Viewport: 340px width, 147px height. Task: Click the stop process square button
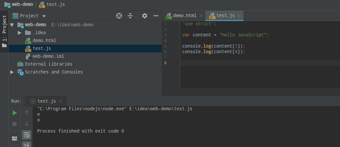pos(14,124)
